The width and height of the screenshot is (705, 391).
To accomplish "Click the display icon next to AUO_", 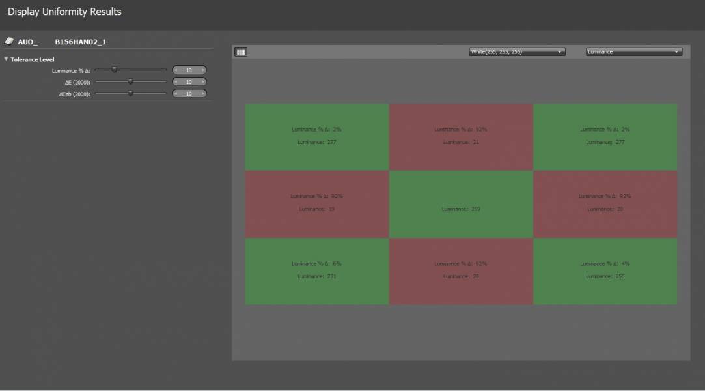I will click(9, 41).
